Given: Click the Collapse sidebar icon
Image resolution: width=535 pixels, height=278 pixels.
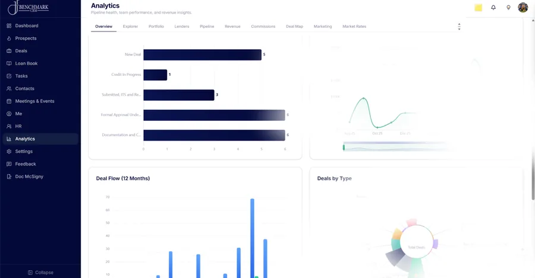Looking at the screenshot, I should tap(30, 273).
